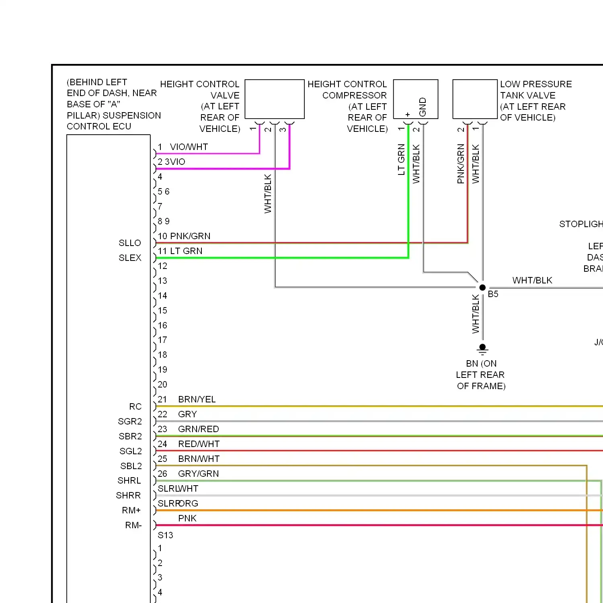The height and width of the screenshot is (603, 603).
Task: Select the B5 splice label
Action: 493,294
